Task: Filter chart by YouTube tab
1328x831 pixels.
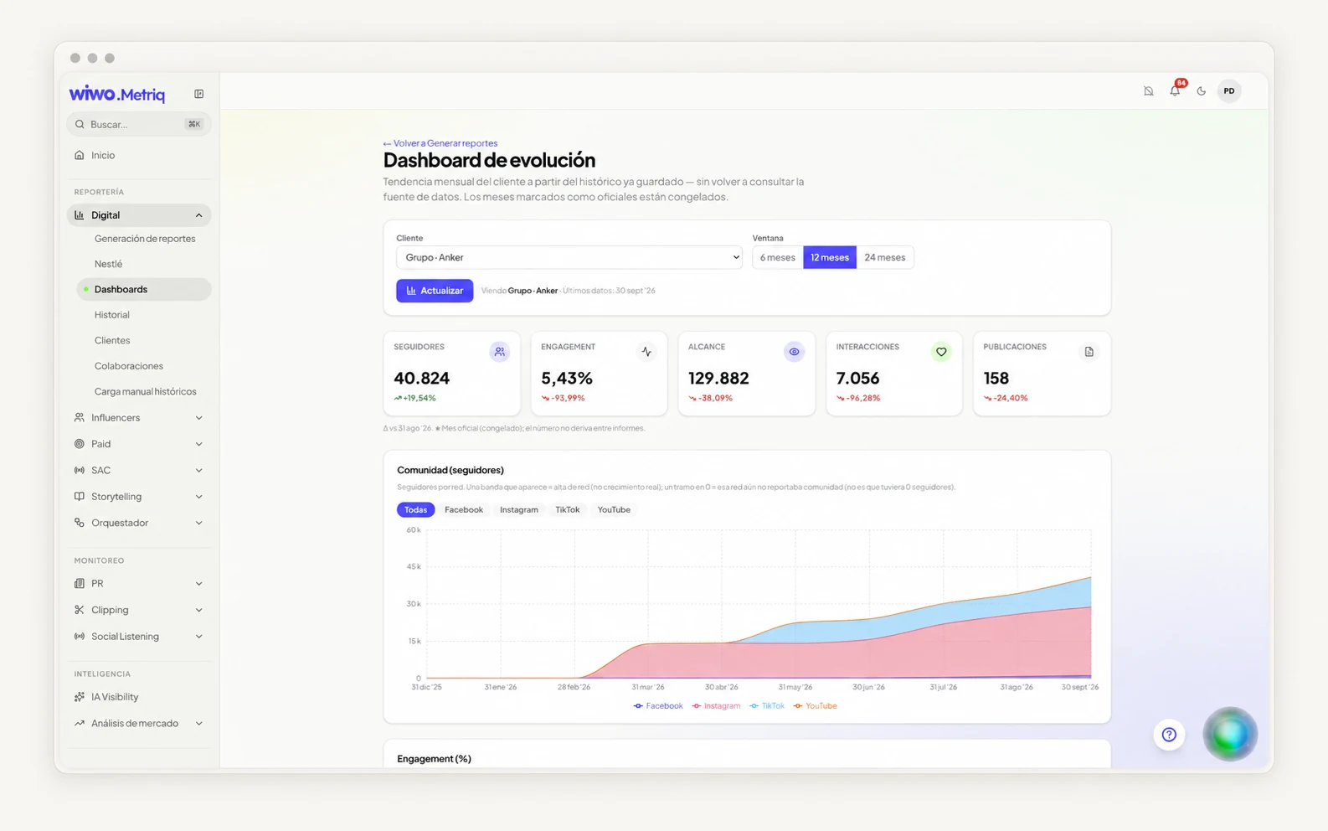Action: pos(614,509)
